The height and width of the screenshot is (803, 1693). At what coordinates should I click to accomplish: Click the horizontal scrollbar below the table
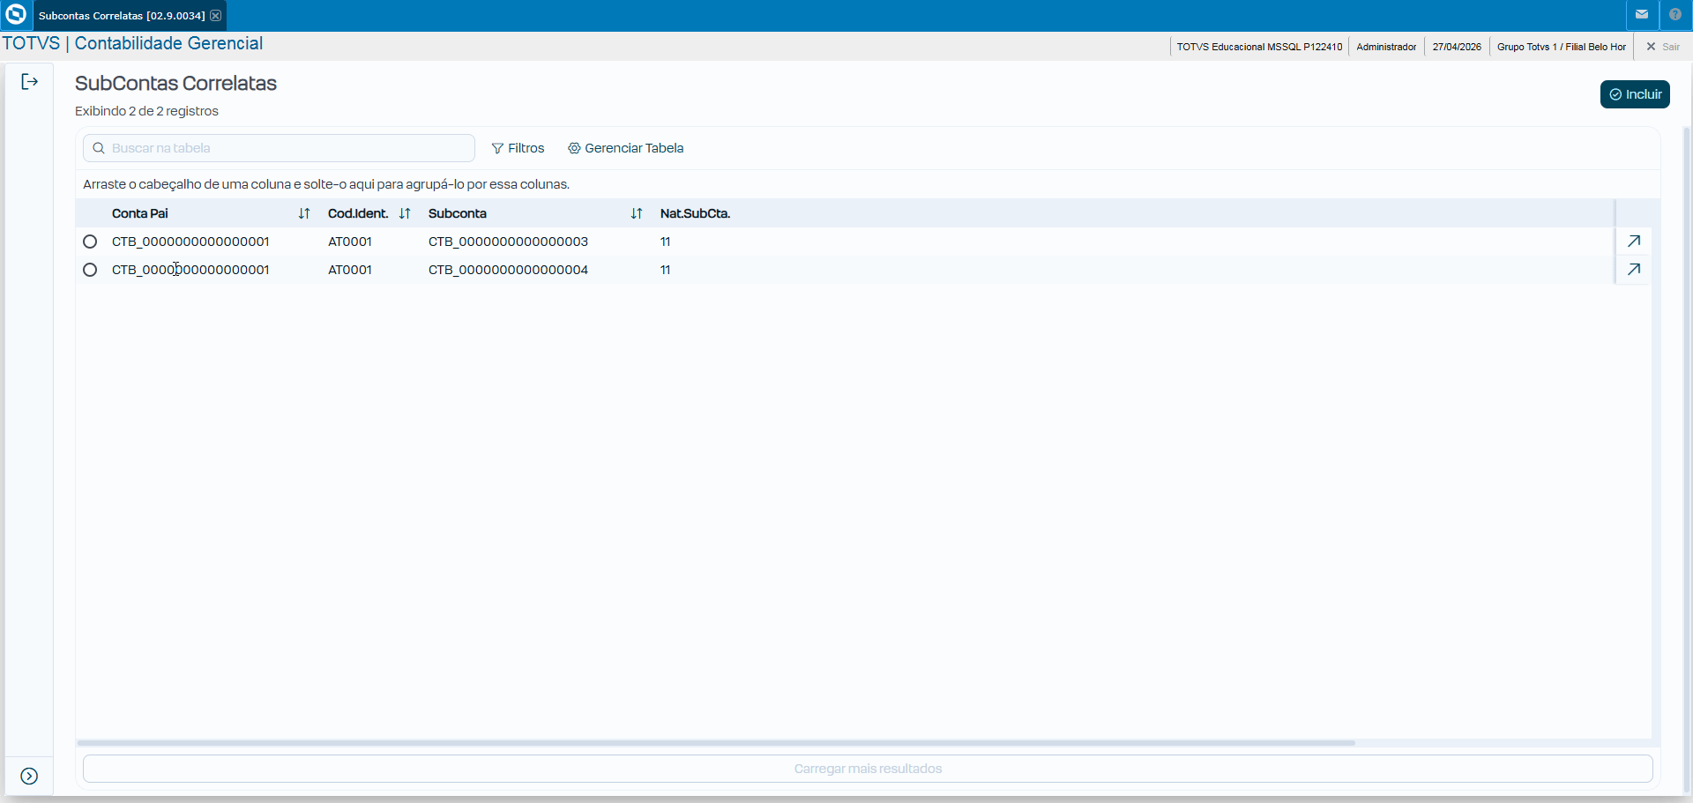[x=716, y=743]
